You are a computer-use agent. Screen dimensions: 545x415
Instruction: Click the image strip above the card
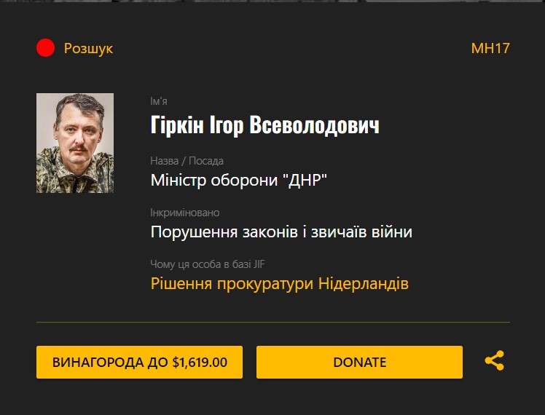272,1
